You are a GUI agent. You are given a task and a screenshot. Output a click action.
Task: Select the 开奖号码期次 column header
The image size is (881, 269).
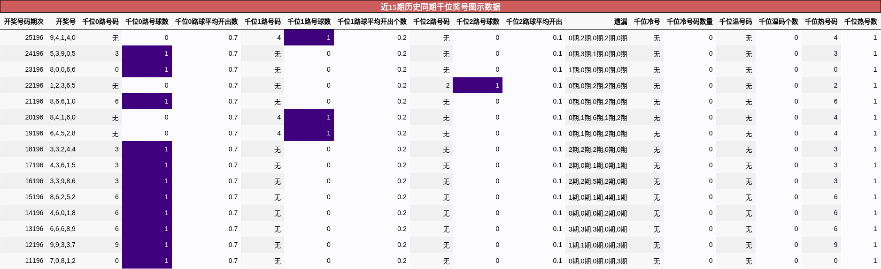click(x=23, y=22)
